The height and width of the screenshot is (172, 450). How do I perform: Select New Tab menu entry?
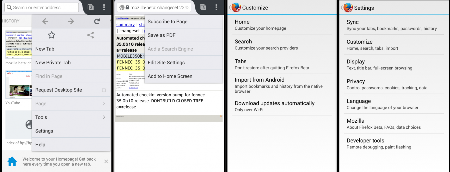(71, 49)
